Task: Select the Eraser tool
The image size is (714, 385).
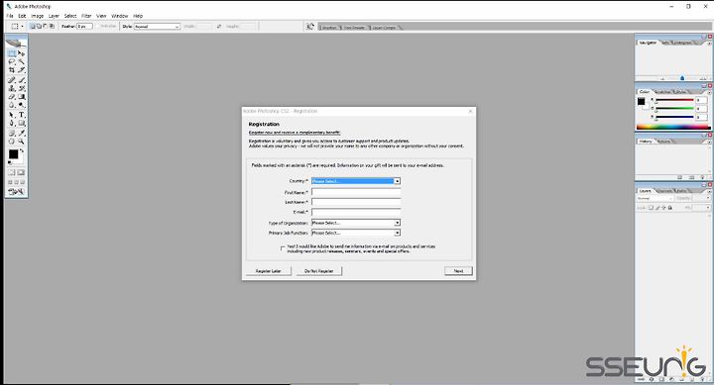Action: click(12, 96)
